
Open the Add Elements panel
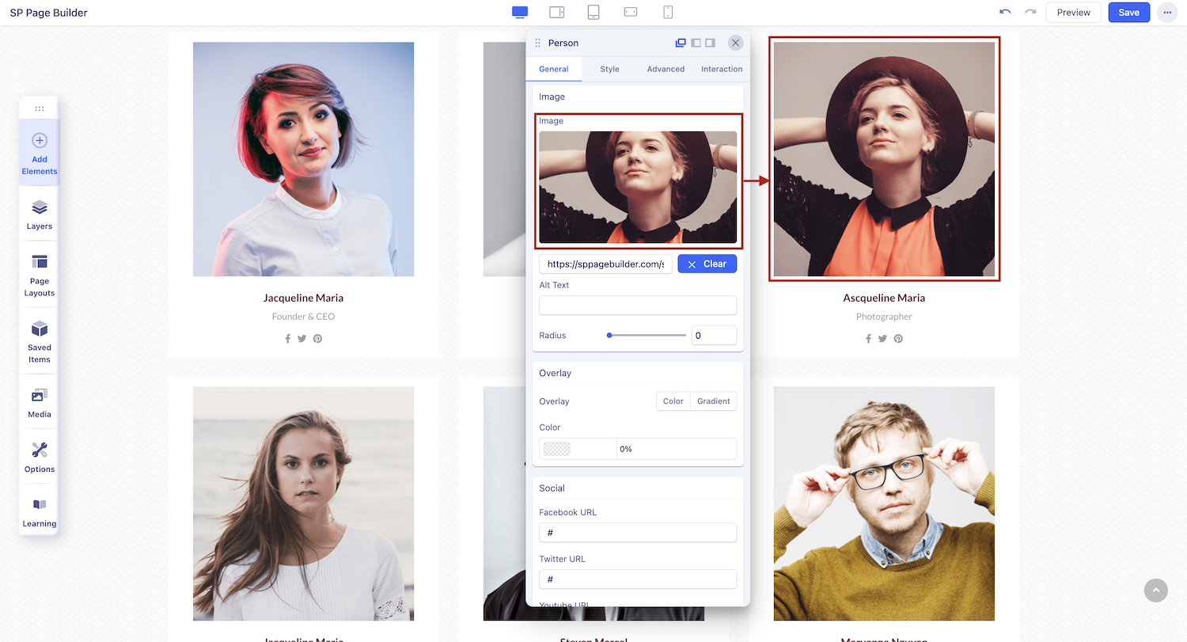coord(40,153)
